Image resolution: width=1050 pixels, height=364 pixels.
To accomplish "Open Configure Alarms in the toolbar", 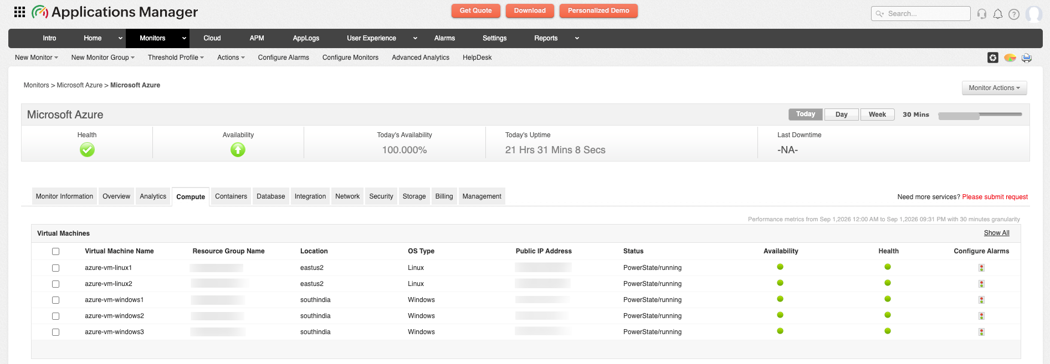I will [284, 58].
